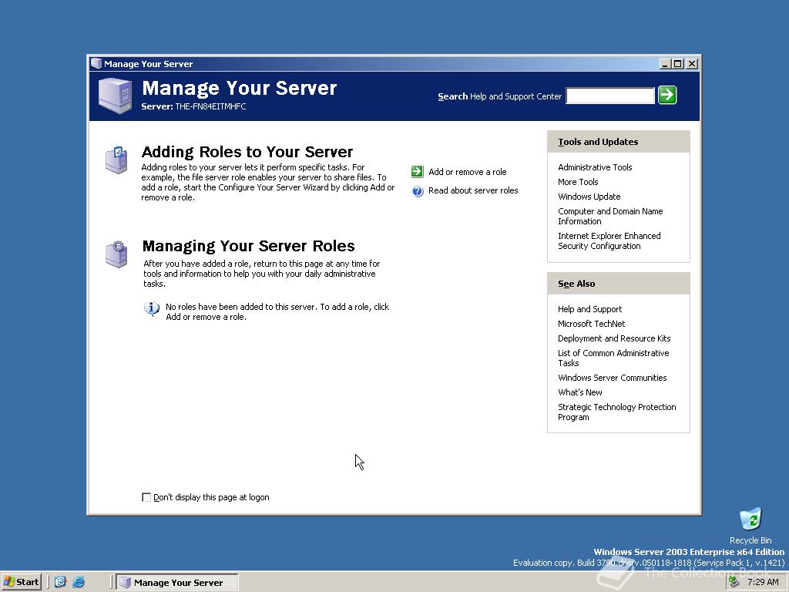Click the Search Help and Support input field

pos(610,96)
